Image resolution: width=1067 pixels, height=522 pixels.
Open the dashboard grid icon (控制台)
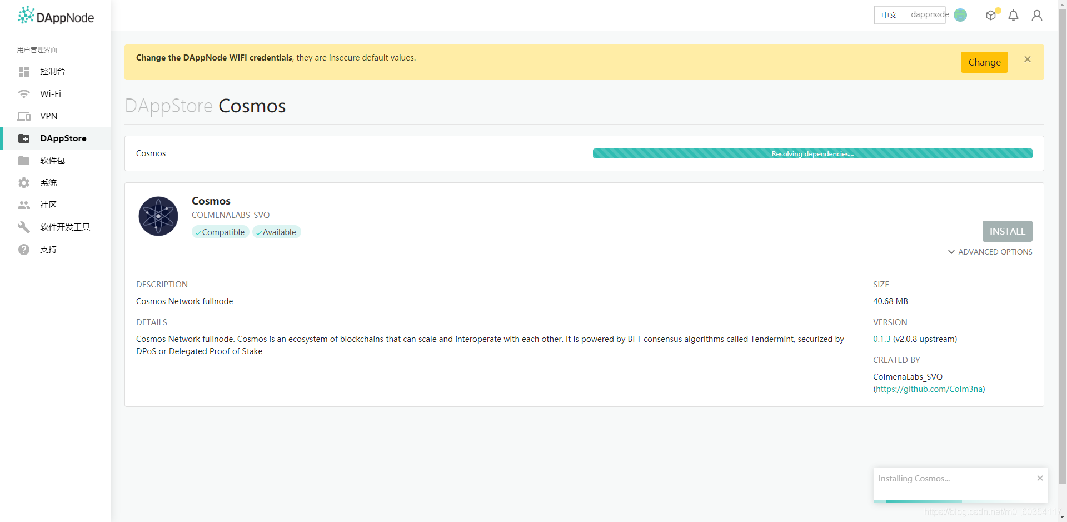[x=24, y=72]
